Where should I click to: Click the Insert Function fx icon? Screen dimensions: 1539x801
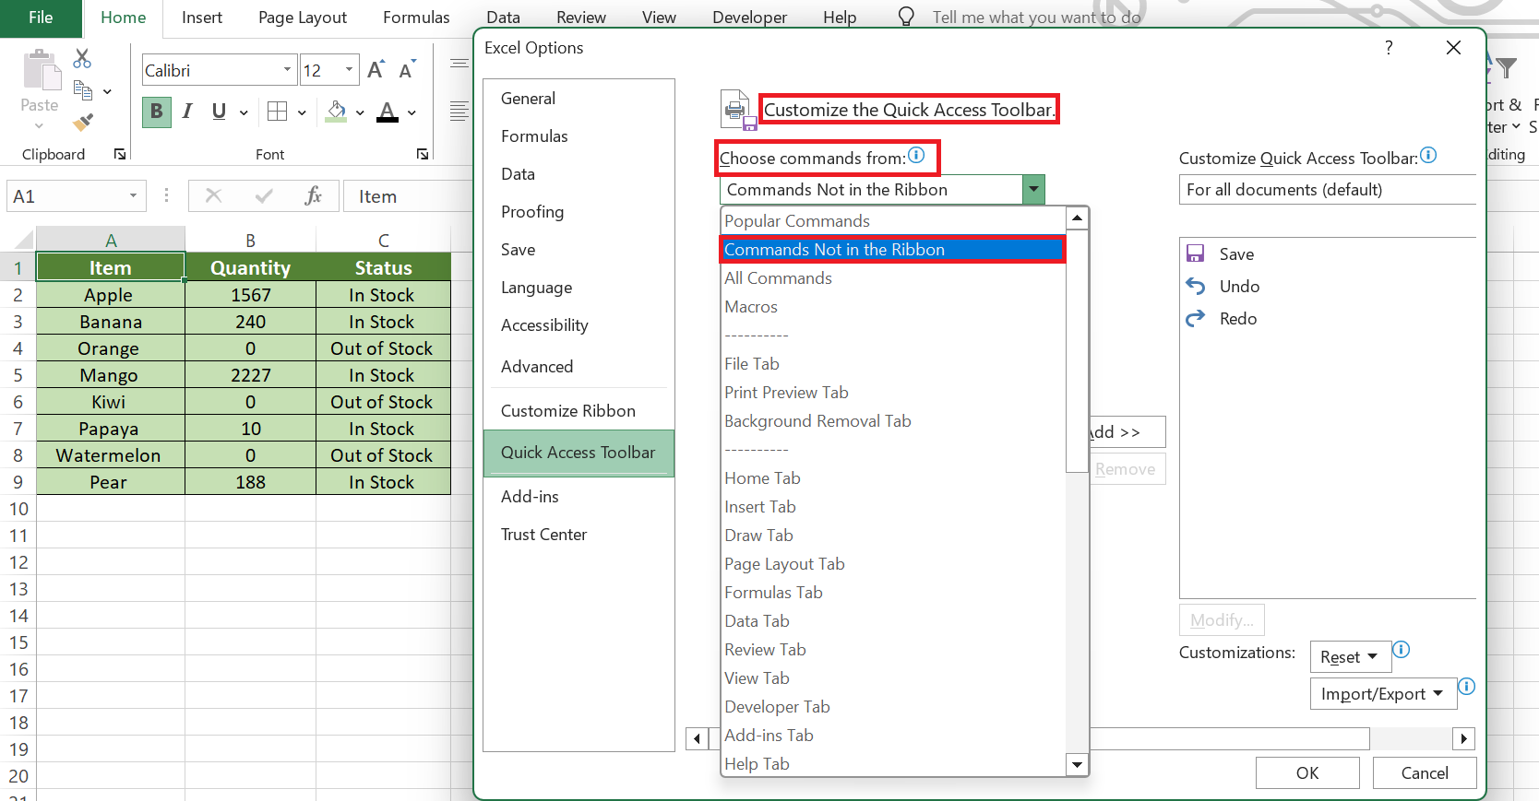[313, 195]
